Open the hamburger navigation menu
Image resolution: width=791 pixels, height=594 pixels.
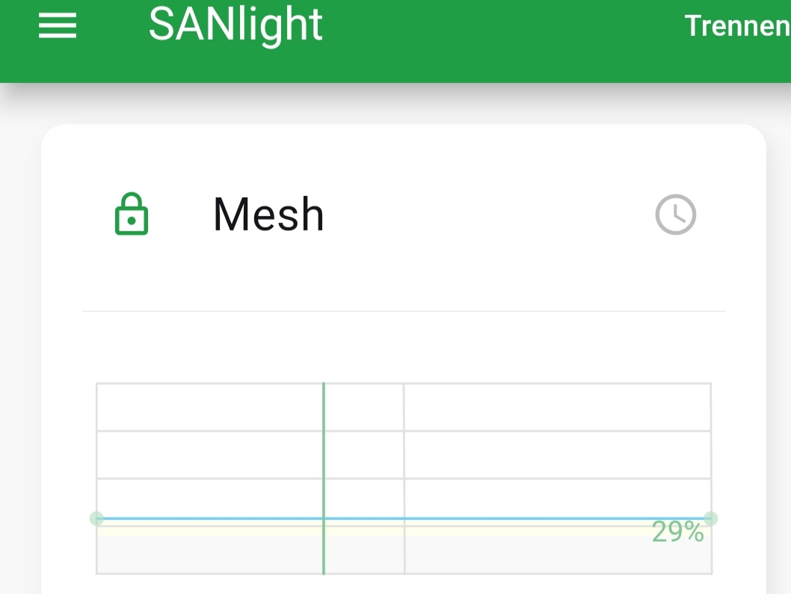click(58, 25)
